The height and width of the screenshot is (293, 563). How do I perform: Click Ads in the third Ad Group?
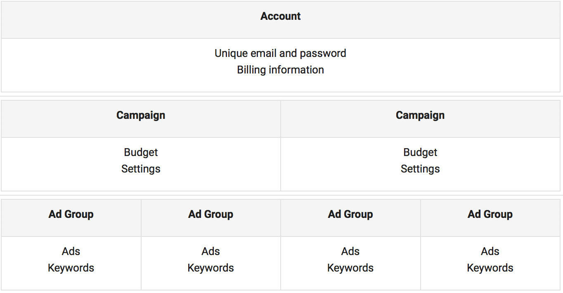(350, 251)
